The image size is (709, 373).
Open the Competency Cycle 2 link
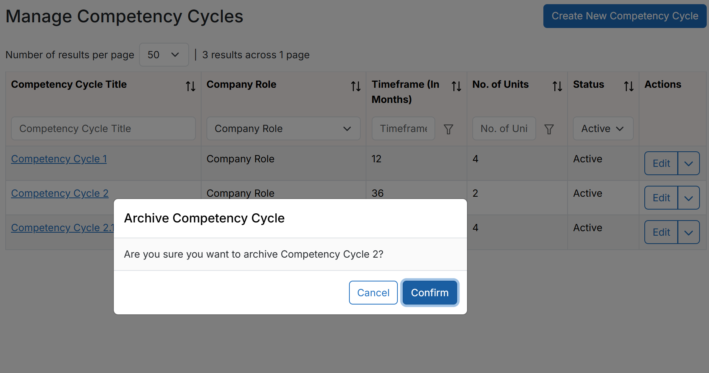tap(60, 193)
